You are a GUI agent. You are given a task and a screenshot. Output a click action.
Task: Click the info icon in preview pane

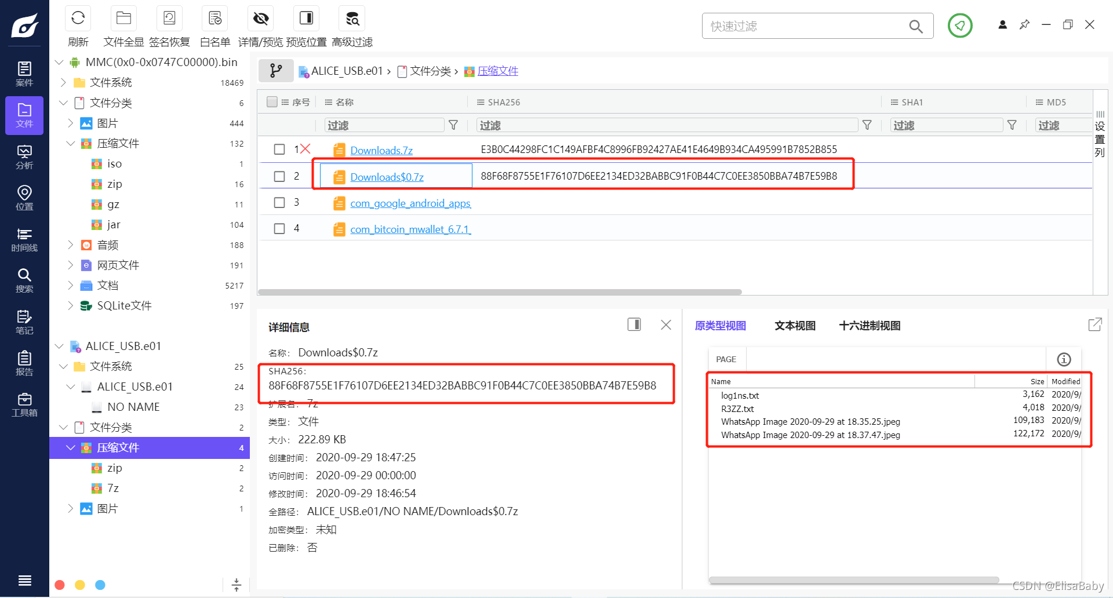1064,359
